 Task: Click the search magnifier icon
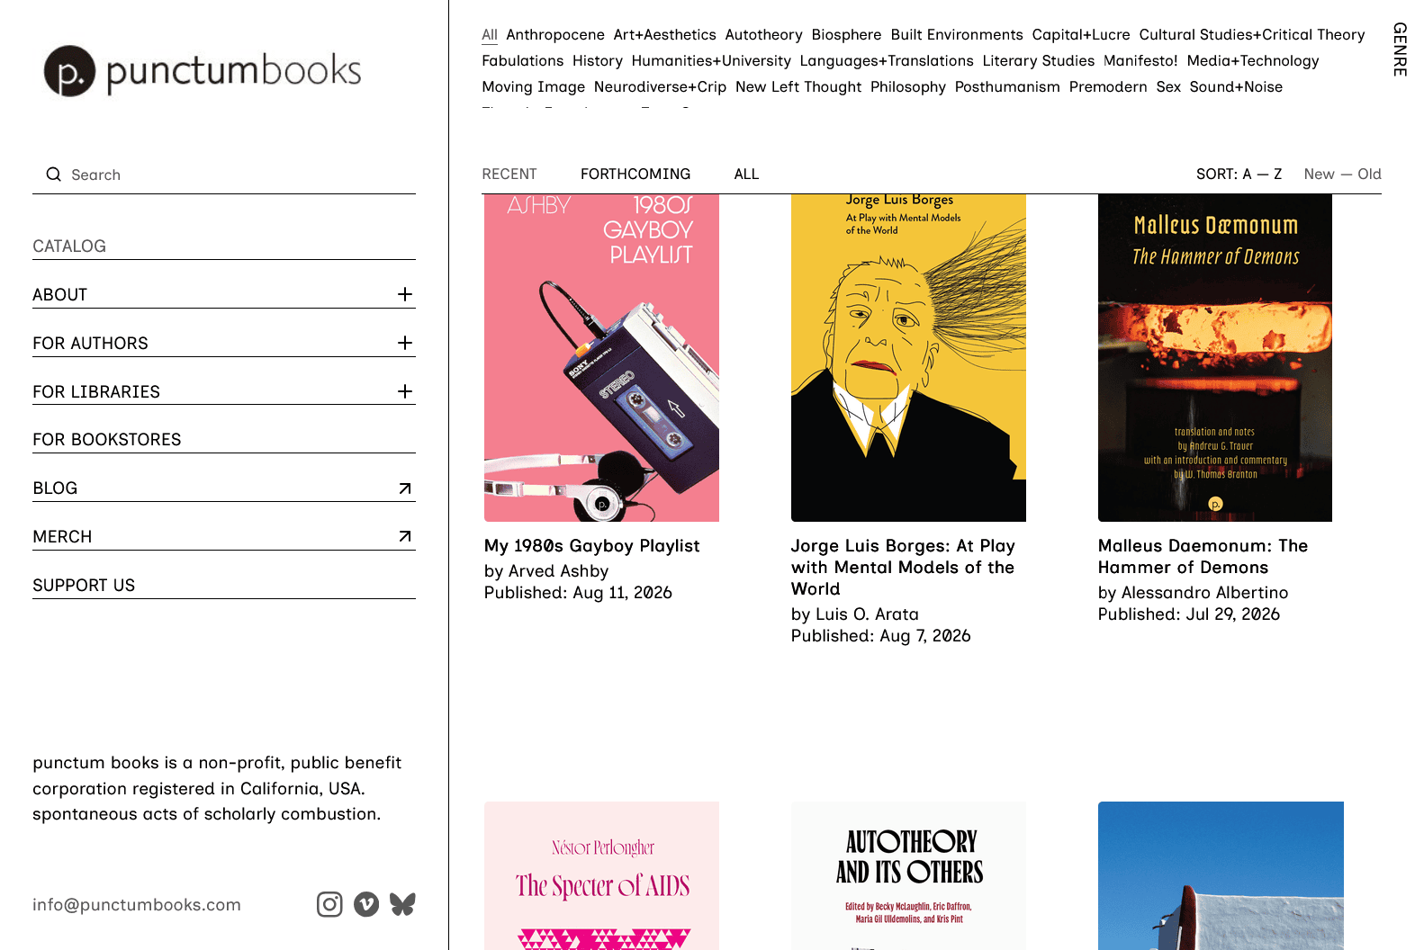pyautogui.click(x=54, y=175)
